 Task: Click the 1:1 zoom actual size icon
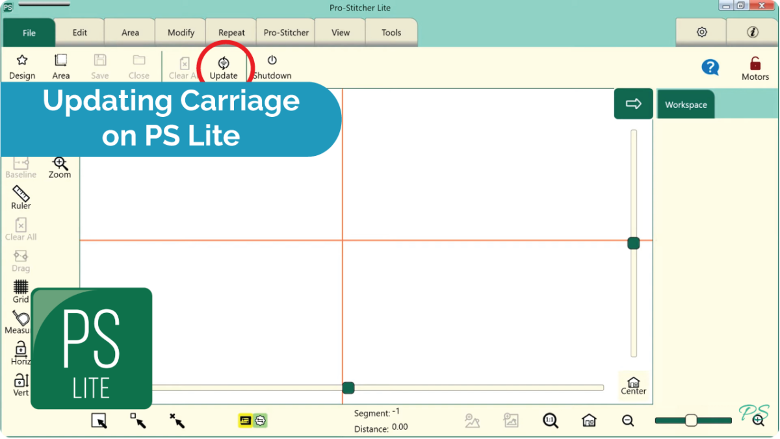pyautogui.click(x=550, y=420)
